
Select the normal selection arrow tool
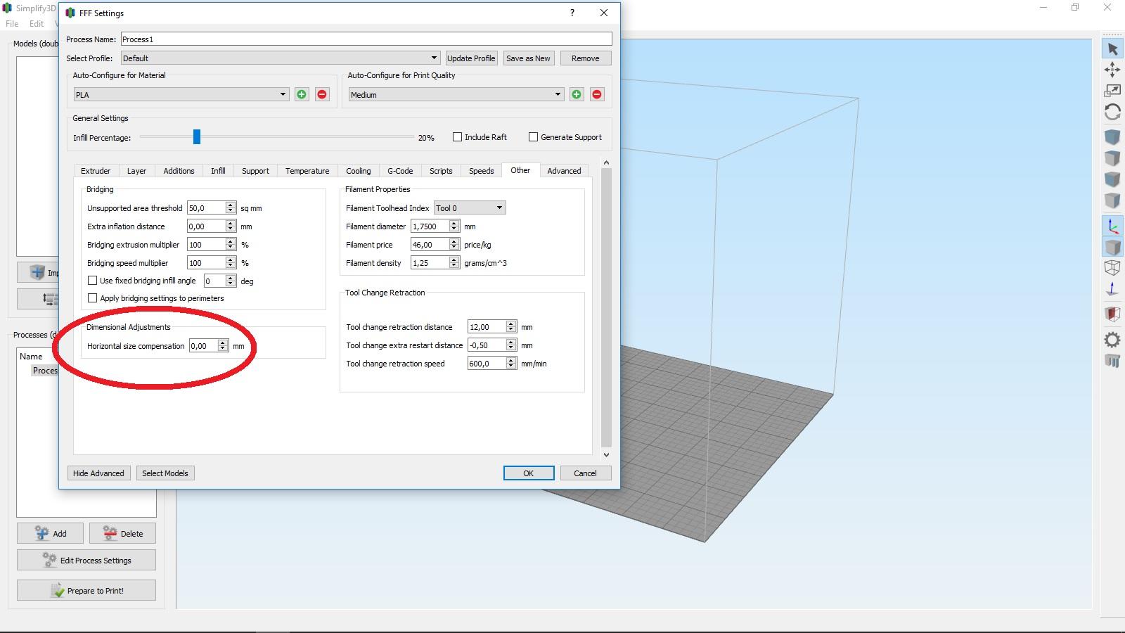click(x=1112, y=49)
